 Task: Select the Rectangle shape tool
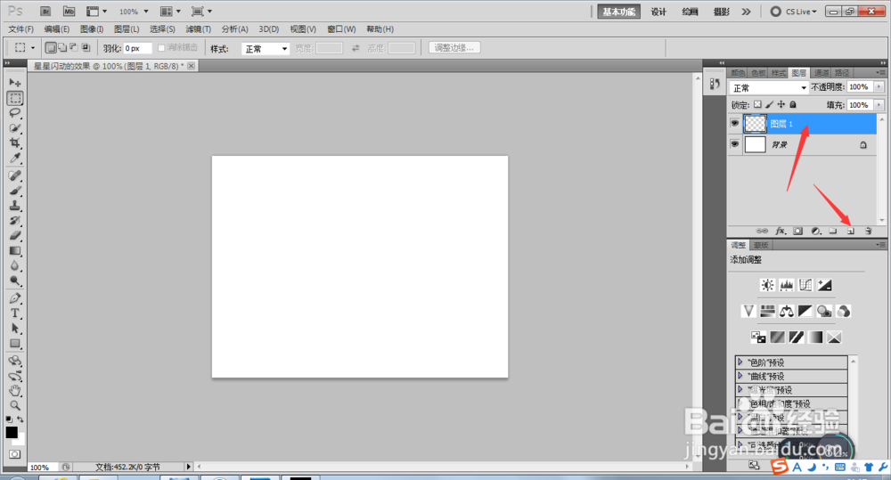click(x=15, y=343)
